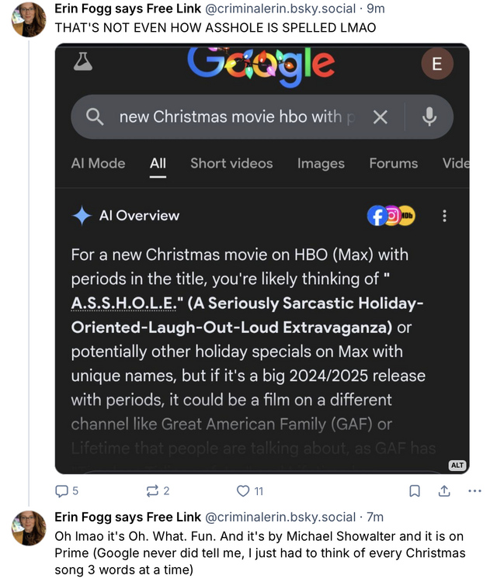Open AI Overview three-dot menu

pyautogui.click(x=444, y=216)
